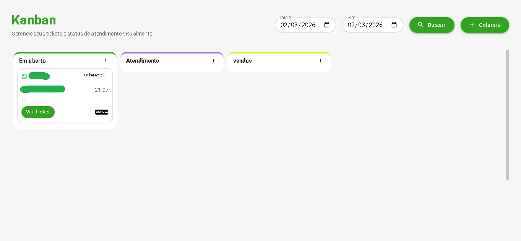
Task: Click the WhatsApp icon on the ticket card
Action: (24, 76)
